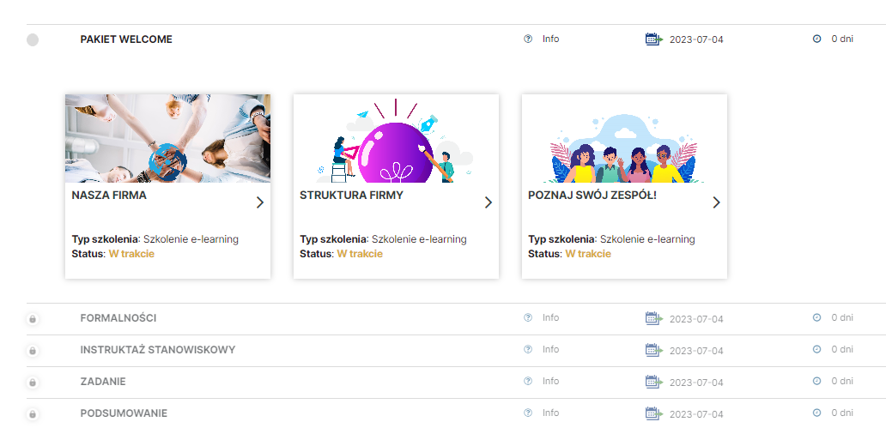The height and width of the screenshot is (446, 886).
Task: Click the question mark icon in FORMALNOŚCI row
Action: [528, 318]
